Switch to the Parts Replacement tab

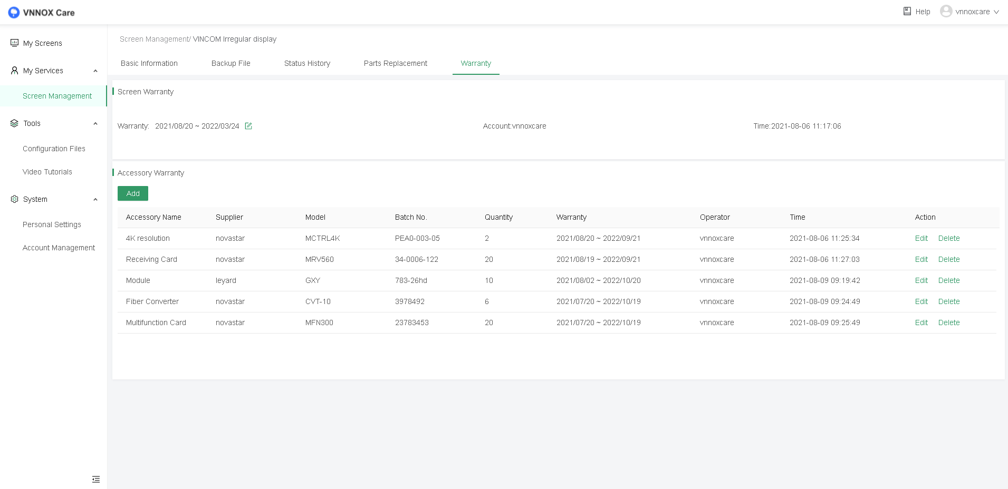click(395, 63)
